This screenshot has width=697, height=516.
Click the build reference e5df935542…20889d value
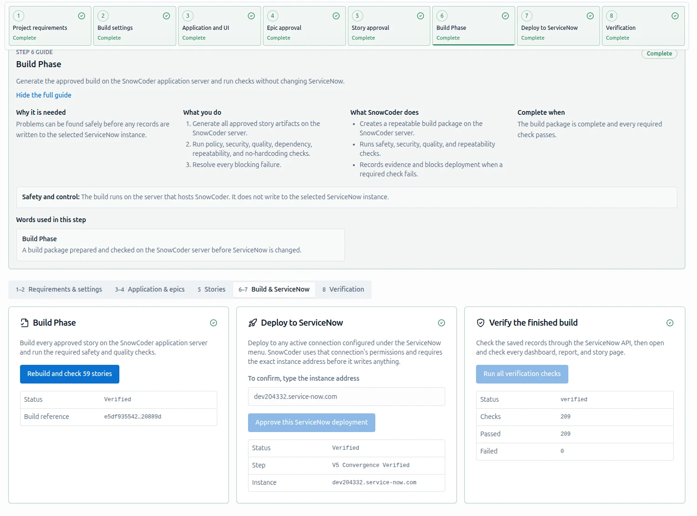pos(133,417)
